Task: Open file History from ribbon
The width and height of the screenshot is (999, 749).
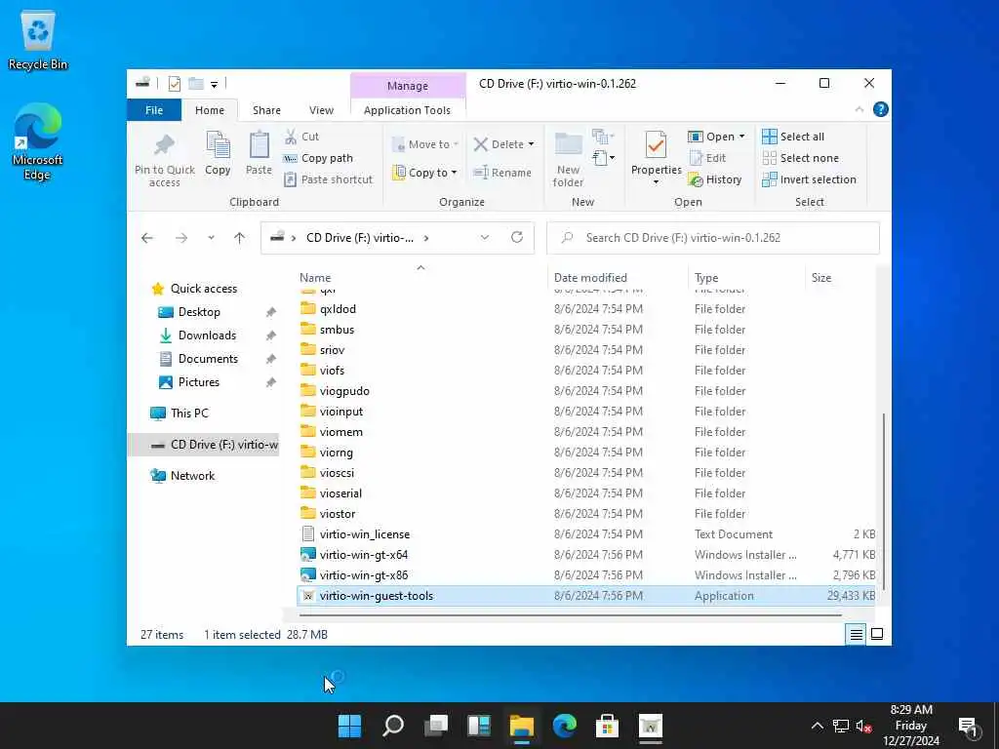Action: [715, 179]
